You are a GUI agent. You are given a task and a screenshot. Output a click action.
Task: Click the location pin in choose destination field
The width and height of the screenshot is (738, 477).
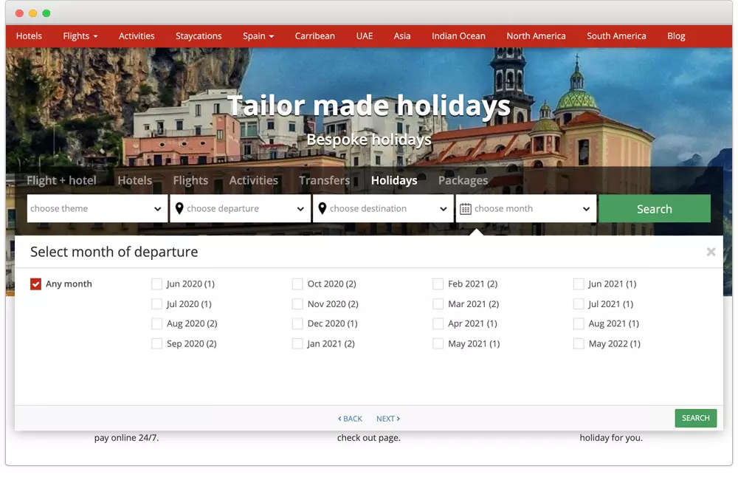tap(323, 208)
